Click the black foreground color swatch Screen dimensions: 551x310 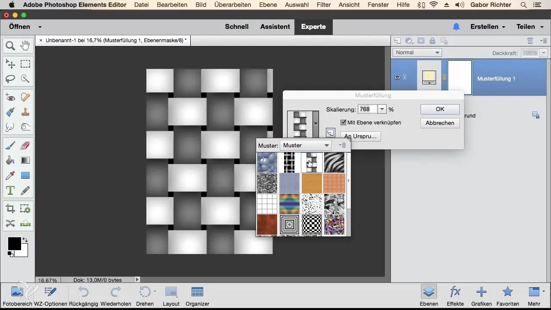pyautogui.click(x=14, y=243)
